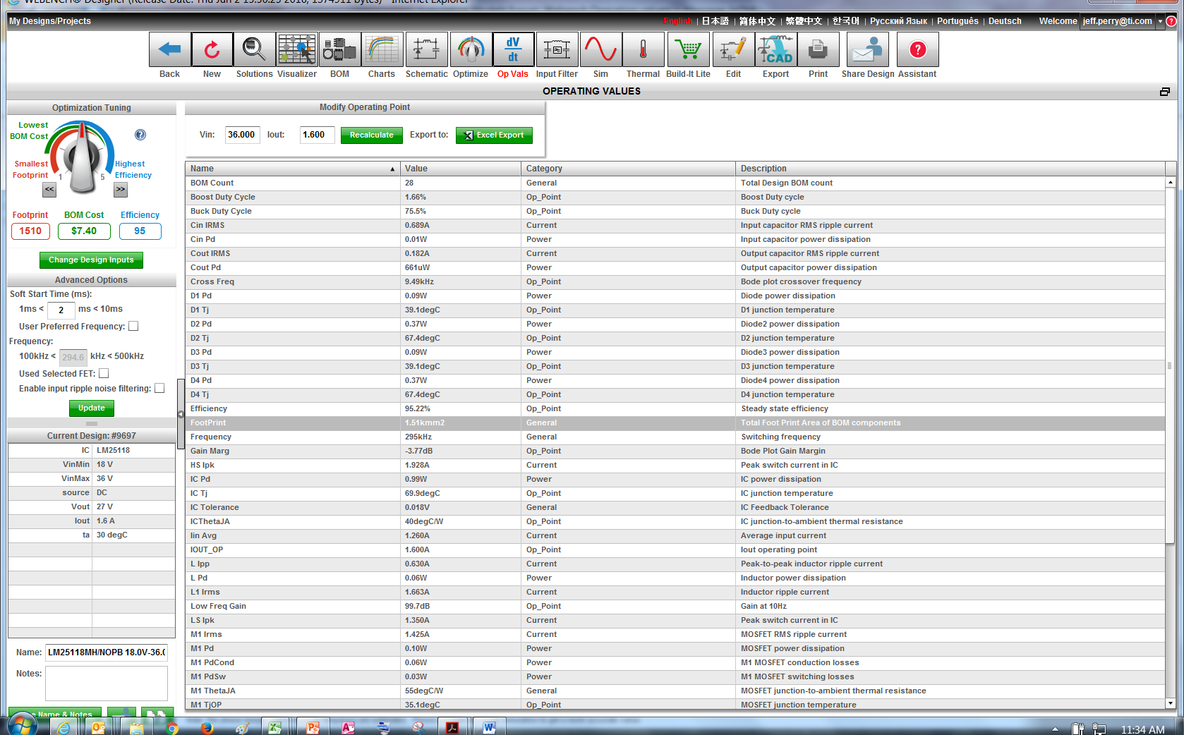Switch language to Deutsch
Viewport: 1184px width, 735px height.
tap(1005, 21)
